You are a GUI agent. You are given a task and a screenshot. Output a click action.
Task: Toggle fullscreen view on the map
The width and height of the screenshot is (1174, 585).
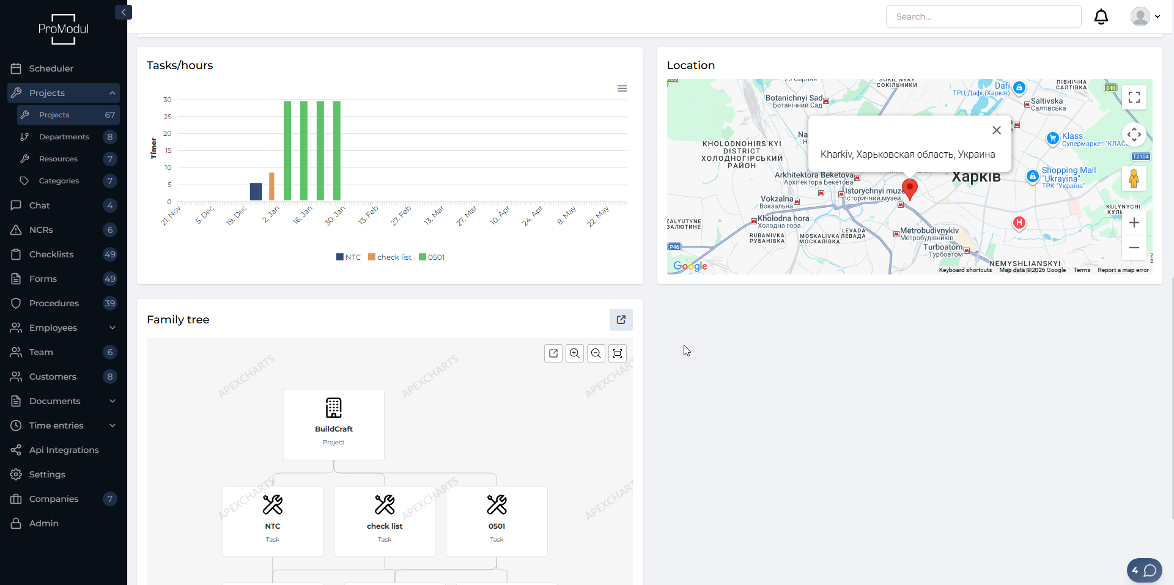[1134, 97]
